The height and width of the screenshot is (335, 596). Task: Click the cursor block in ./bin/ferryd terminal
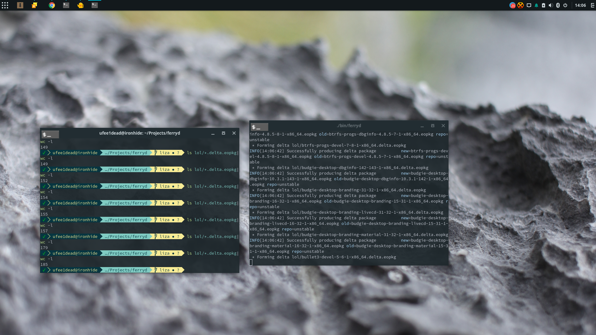point(251,262)
